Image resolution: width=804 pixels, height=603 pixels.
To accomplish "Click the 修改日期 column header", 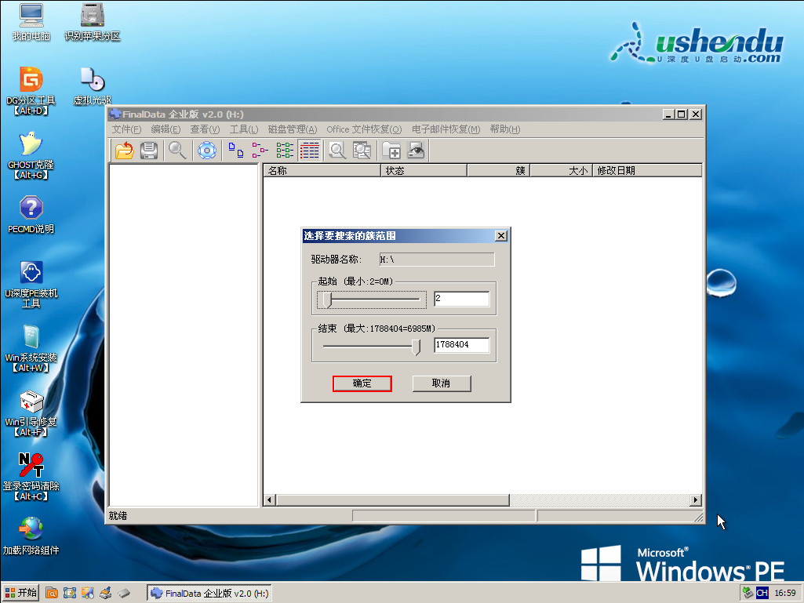I will [647, 171].
